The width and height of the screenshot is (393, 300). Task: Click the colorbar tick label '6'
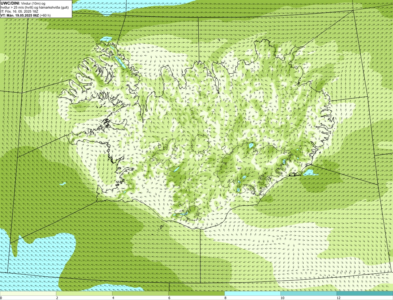point(169,298)
